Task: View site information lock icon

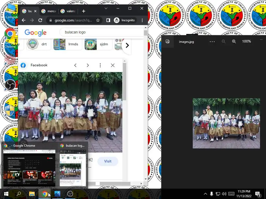Action: 51,20
